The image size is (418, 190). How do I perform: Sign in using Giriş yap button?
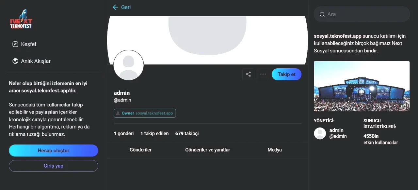click(54, 166)
